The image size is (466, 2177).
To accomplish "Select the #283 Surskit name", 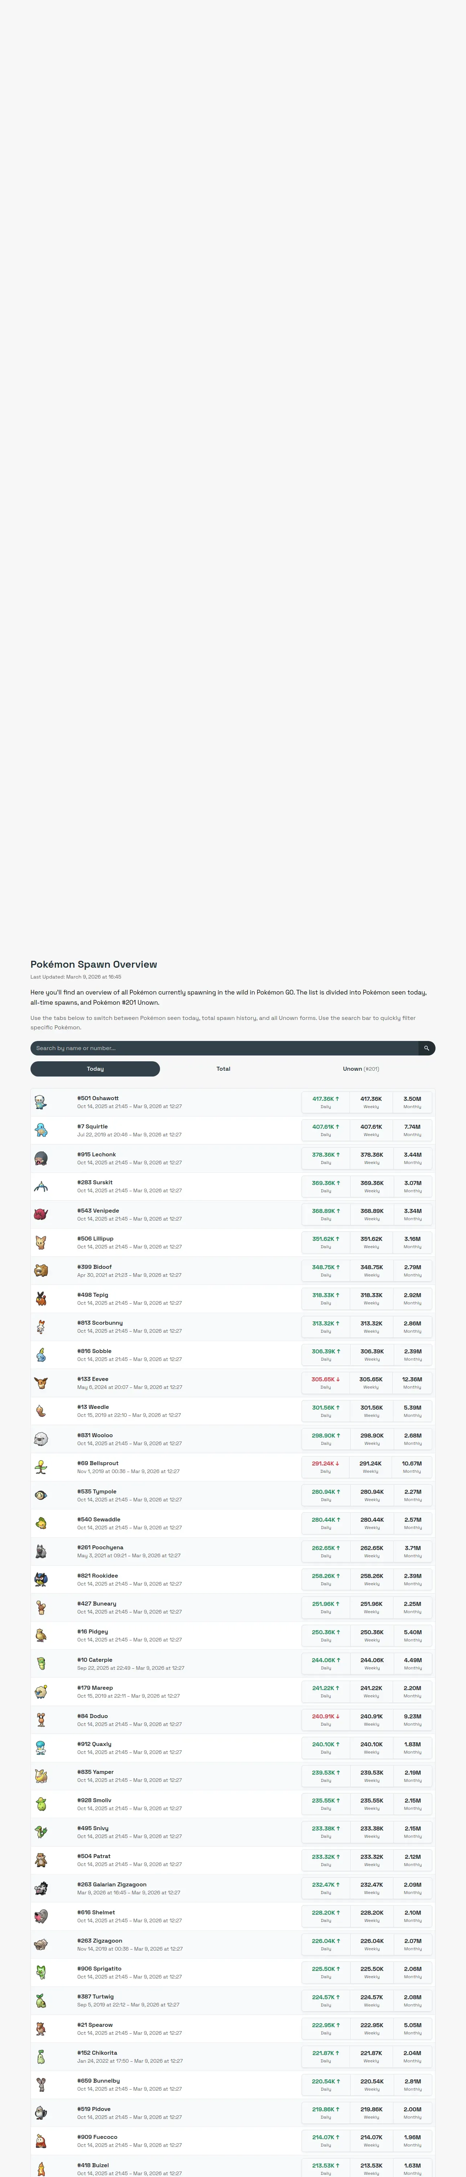I will (x=95, y=1182).
